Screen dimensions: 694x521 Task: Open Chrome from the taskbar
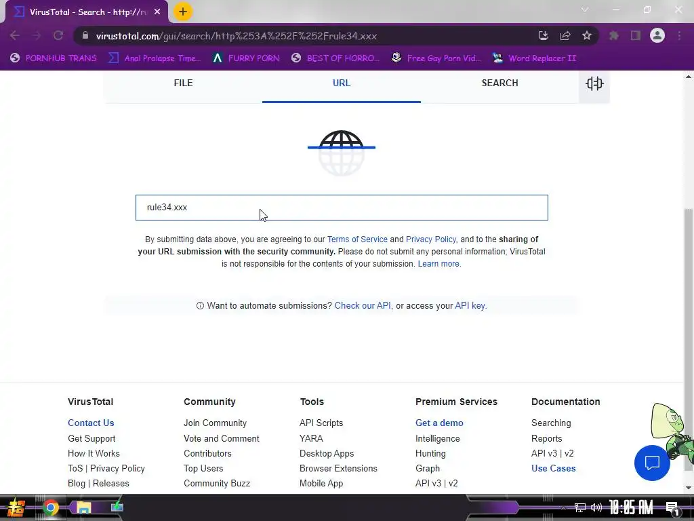50,507
